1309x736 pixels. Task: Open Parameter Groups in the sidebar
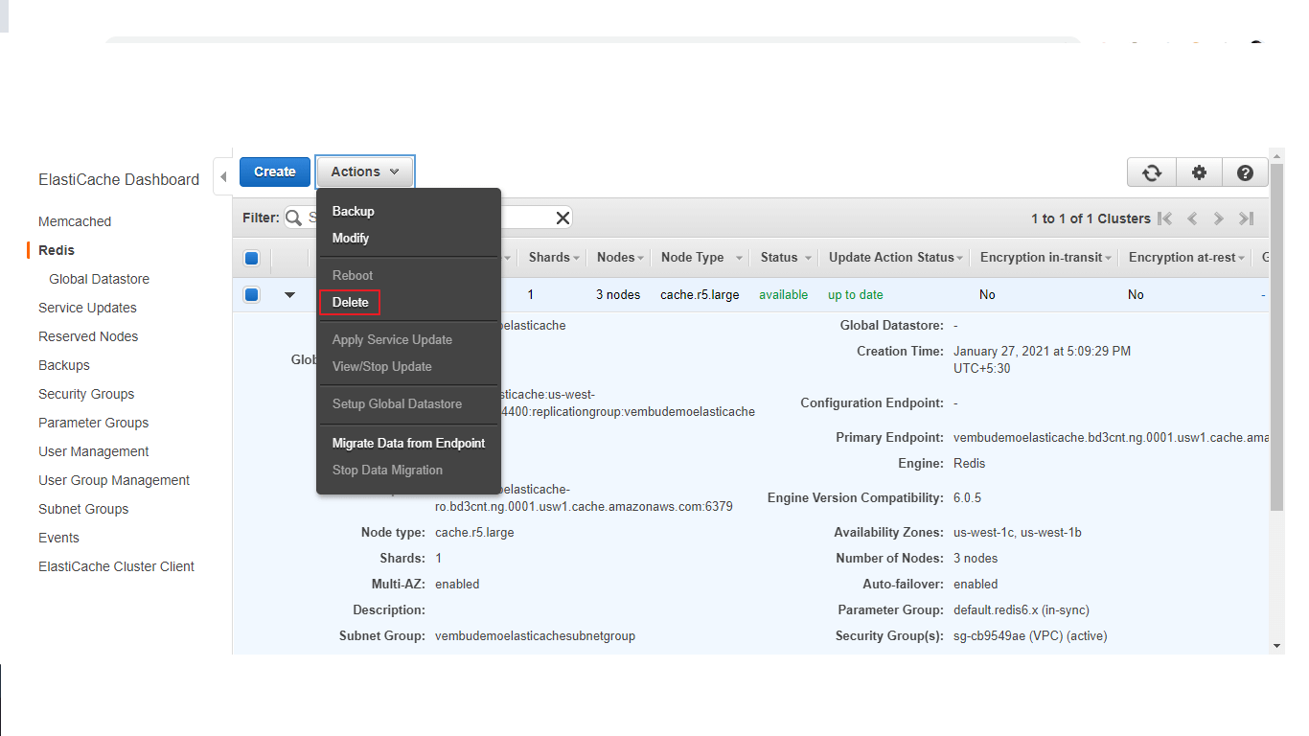(x=94, y=423)
